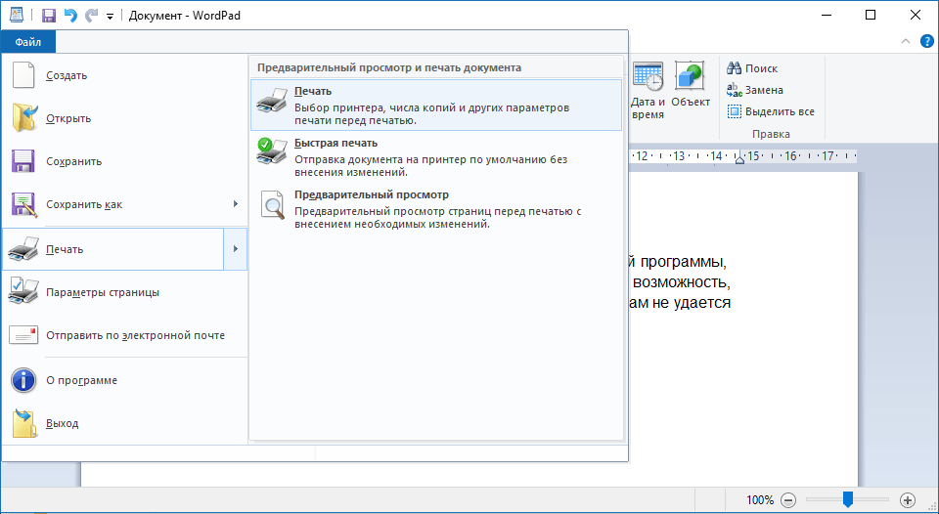Click the word программы in the document
Image resolution: width=939 pixels, height=514 pixels.
point(684,262)
